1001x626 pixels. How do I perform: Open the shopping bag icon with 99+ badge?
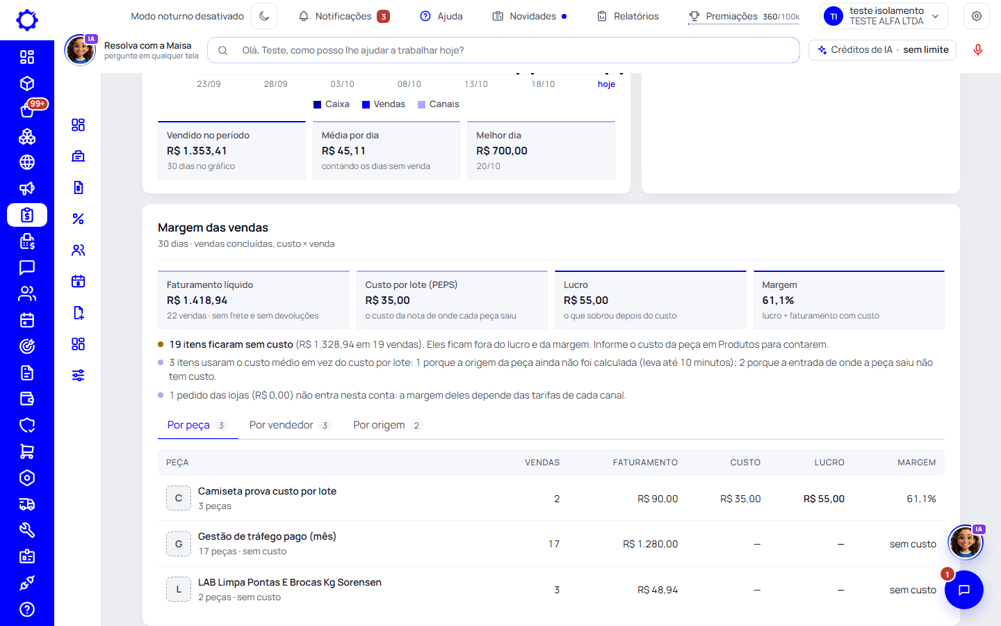[27, 110]
